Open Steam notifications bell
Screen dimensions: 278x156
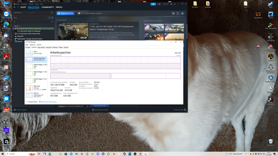[159, 4]
